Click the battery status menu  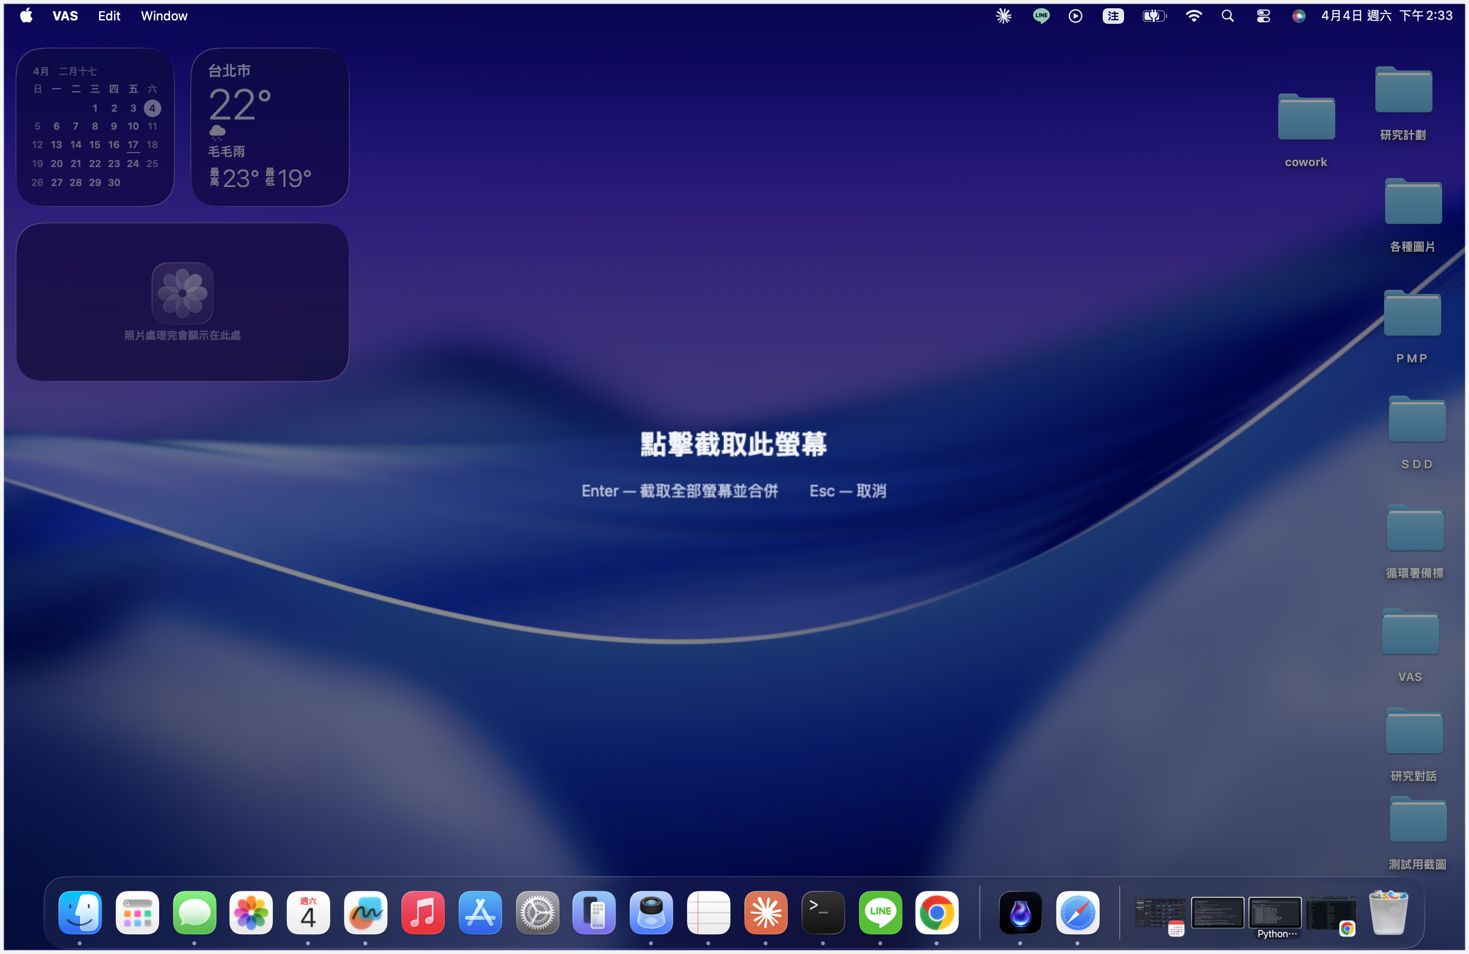pyautogui.click(x=1153, y=16)
